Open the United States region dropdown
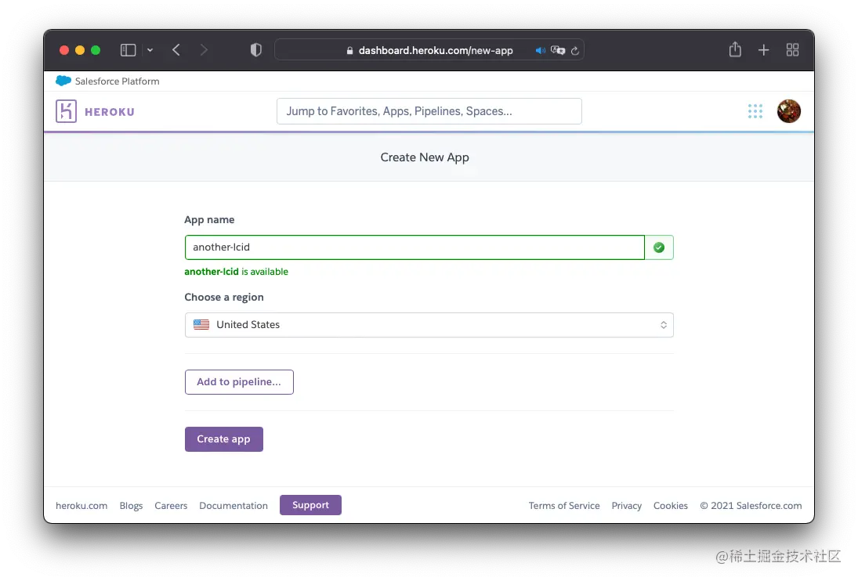Viewport: 858px width, 581px height. point(429,324)
